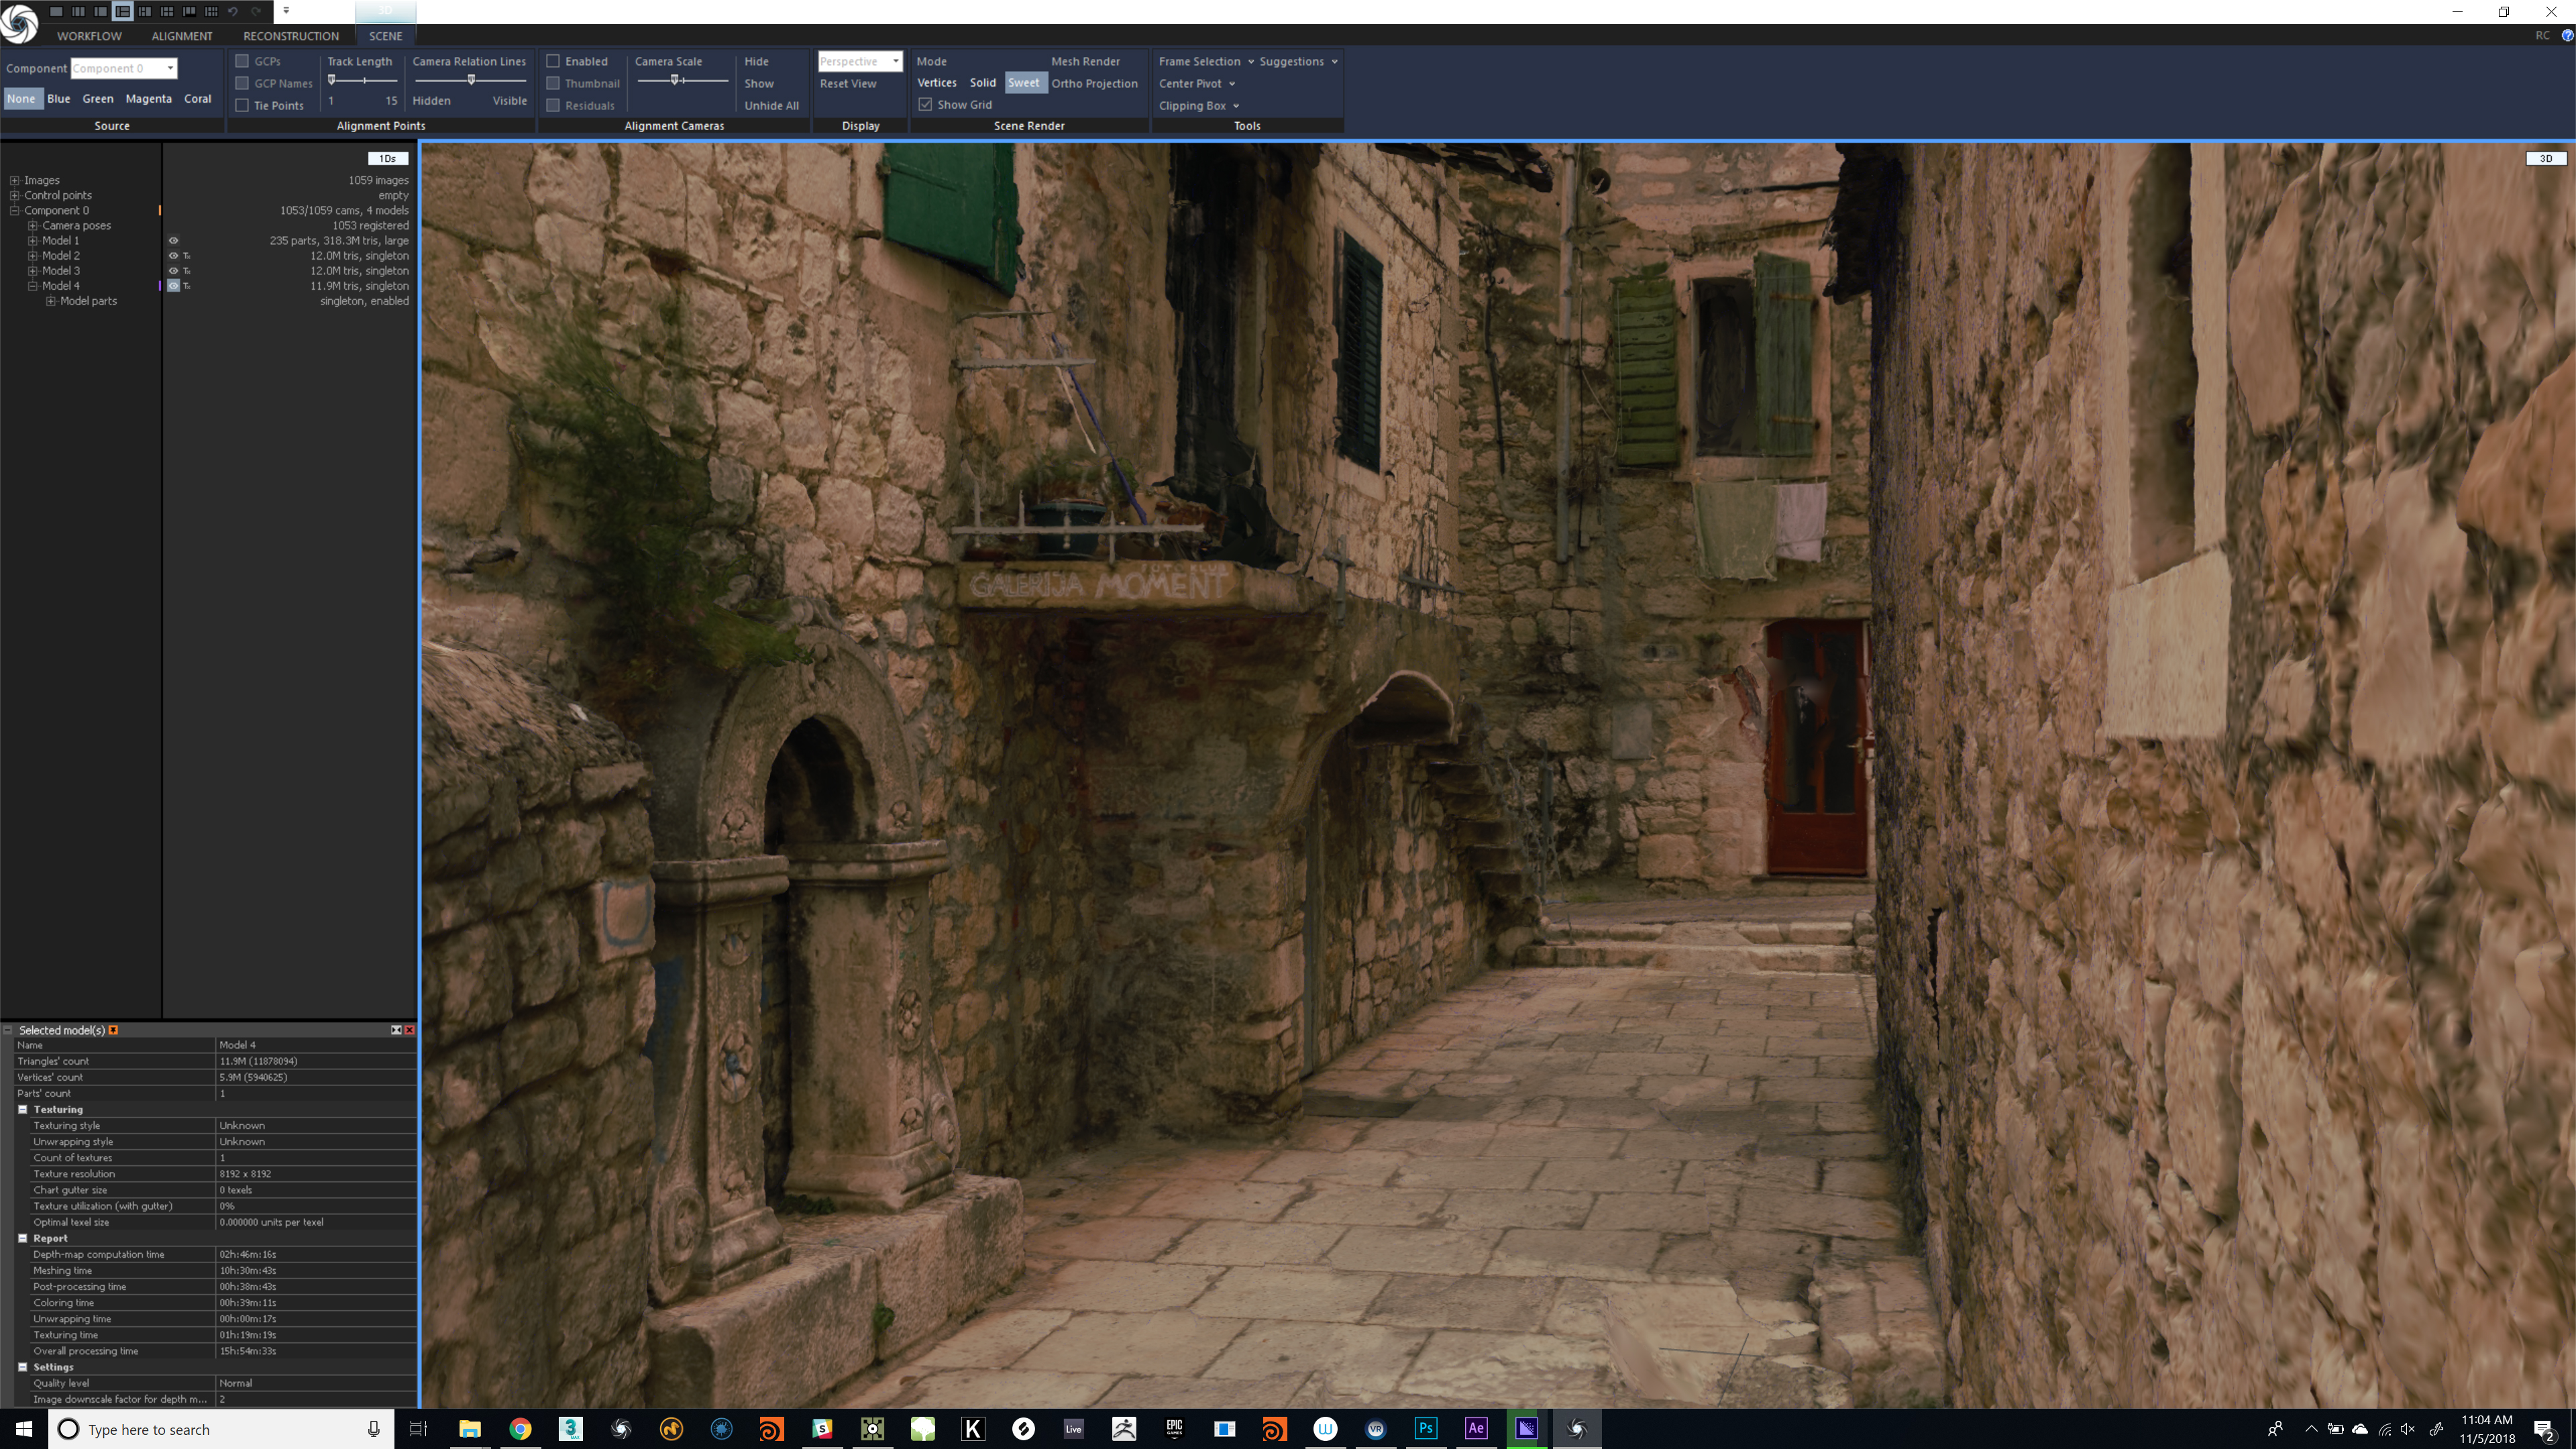2576x1449 pixels.
Task: Enable the GCP Names checkbox
Action: 242,83
